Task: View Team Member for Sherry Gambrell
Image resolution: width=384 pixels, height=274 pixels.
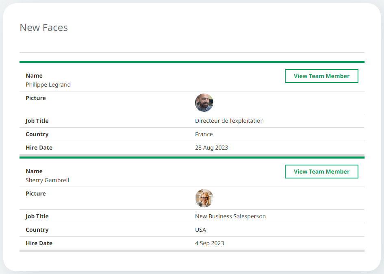Action: point(321,172)
